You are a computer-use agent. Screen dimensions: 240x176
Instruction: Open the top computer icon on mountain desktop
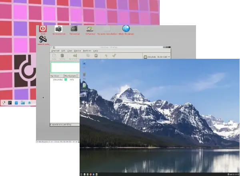[84, 63]
